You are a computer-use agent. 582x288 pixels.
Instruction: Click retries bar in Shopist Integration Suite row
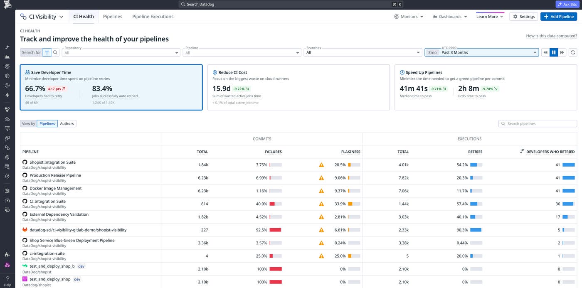476,165
